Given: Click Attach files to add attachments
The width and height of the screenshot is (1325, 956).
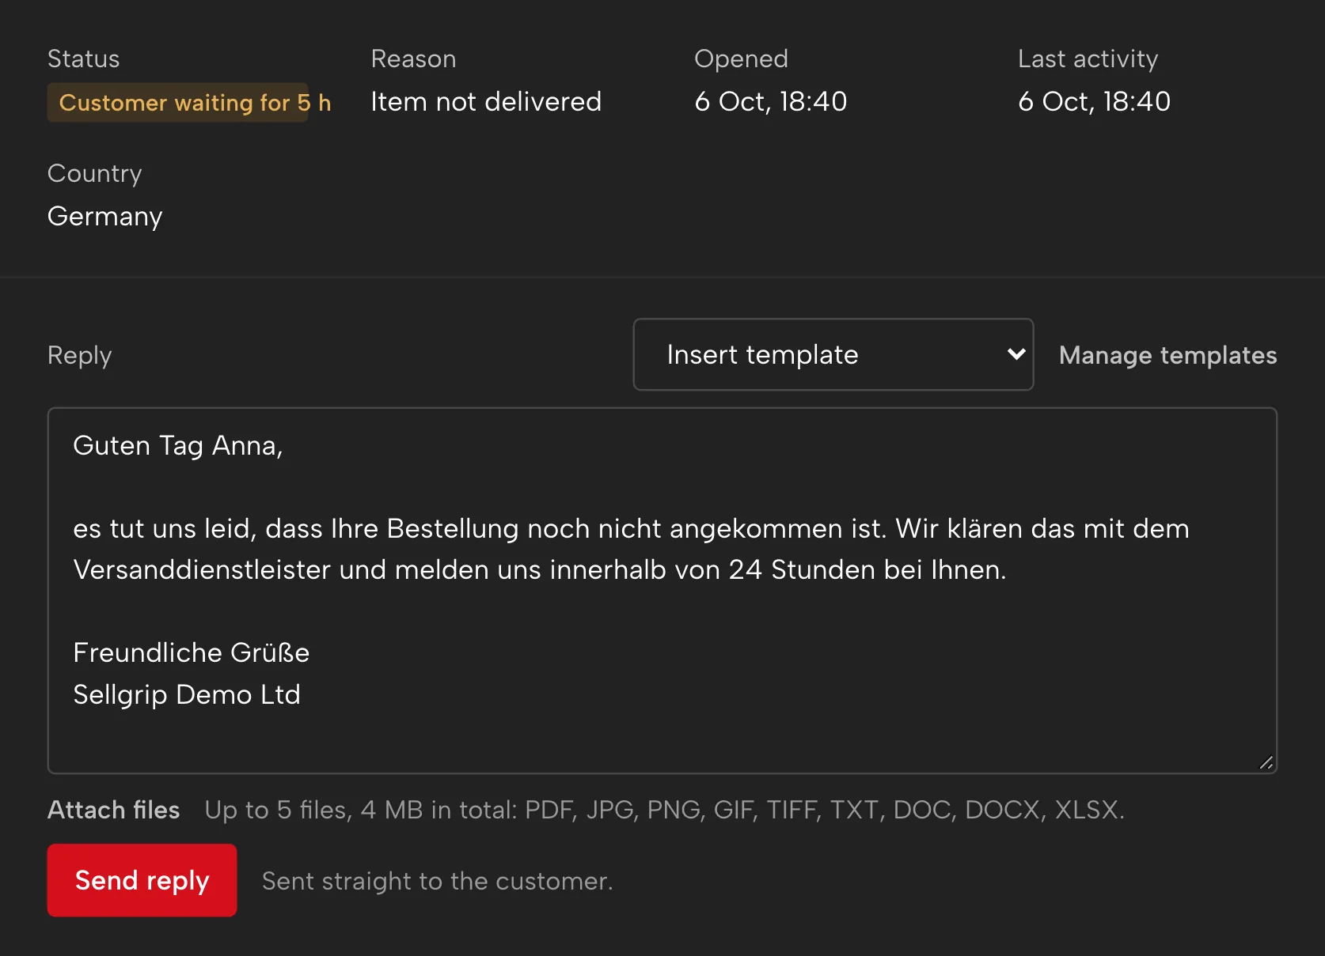Looking at the screenshot, I should point(114,810).
